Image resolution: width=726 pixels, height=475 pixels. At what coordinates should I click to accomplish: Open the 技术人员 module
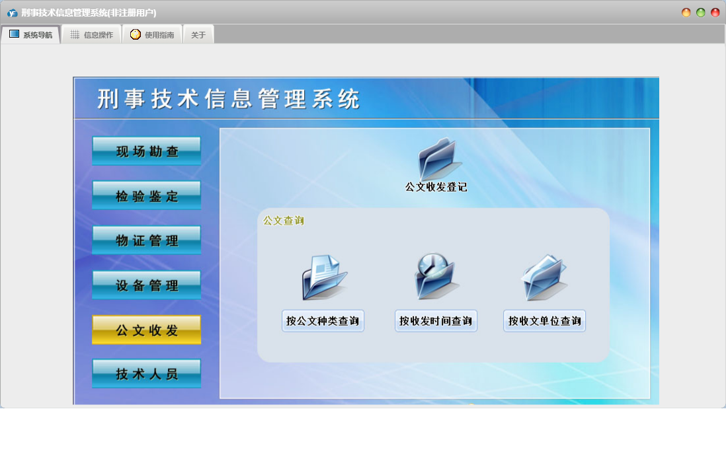click(x=146, y=373)
